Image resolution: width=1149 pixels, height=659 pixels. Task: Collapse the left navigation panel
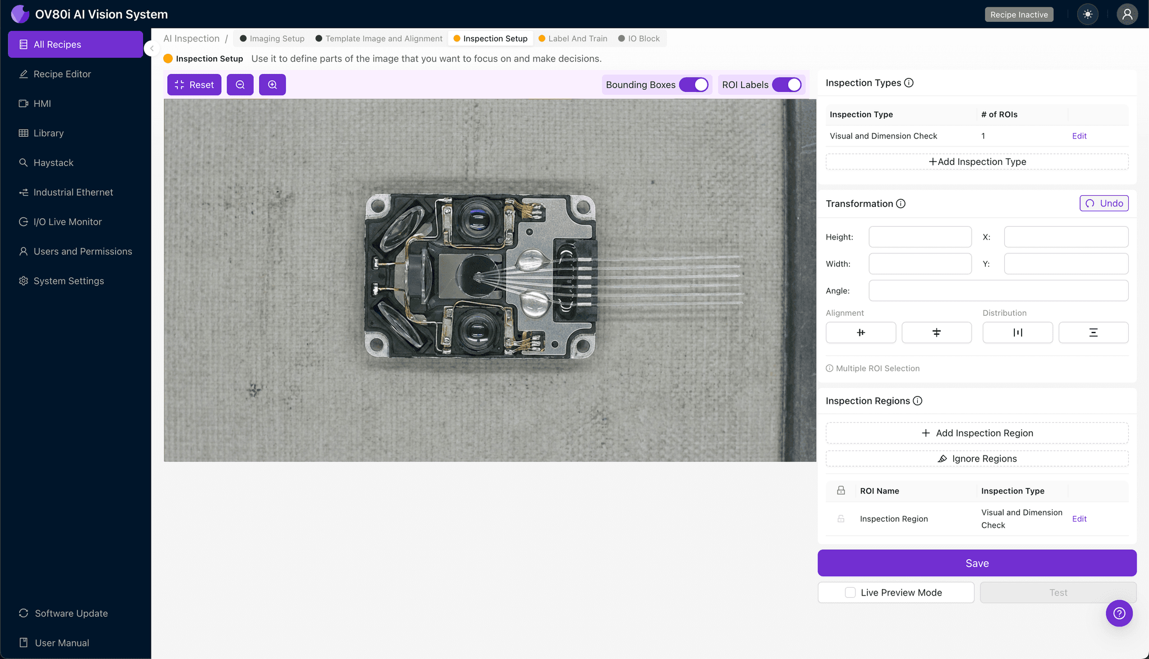151,48
